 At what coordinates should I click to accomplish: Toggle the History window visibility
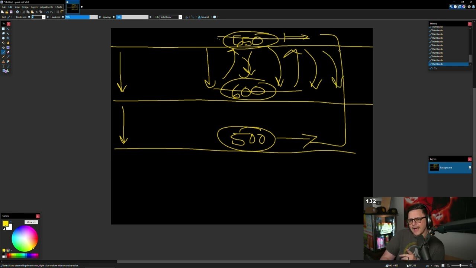coord(455,7)
